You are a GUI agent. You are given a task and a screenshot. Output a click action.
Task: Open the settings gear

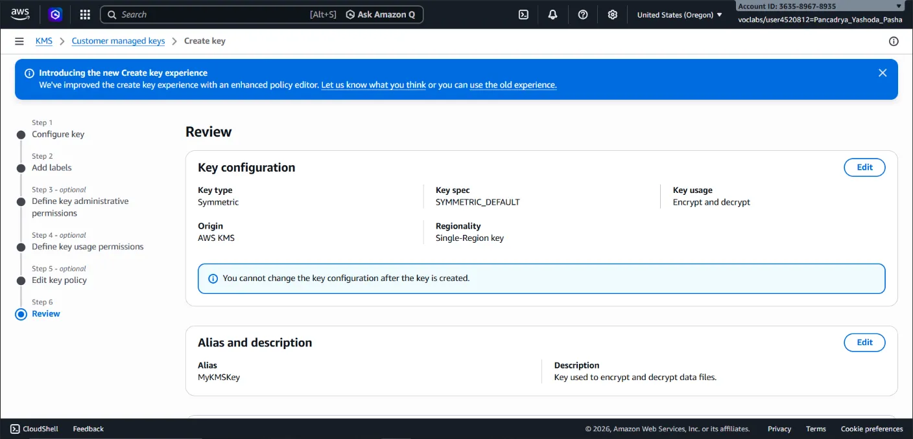pyautogui.click(x=612, y=14)
